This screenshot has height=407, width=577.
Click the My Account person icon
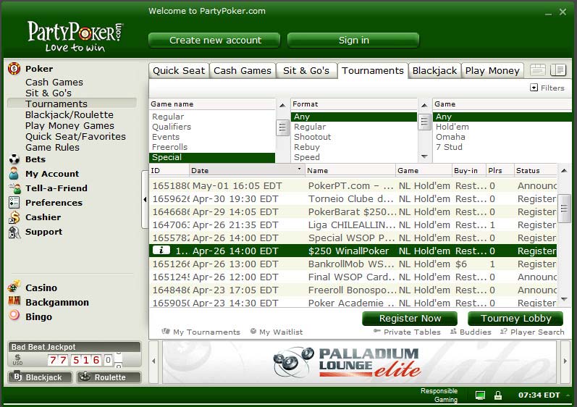(x=14, y=174)
